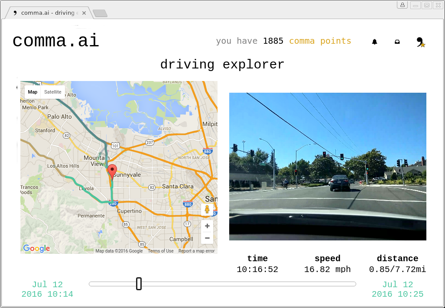This screenshot has height=308, width=445.
Task: Open the car icon in header
Action: pyautogui.click(x=397, y=42)
